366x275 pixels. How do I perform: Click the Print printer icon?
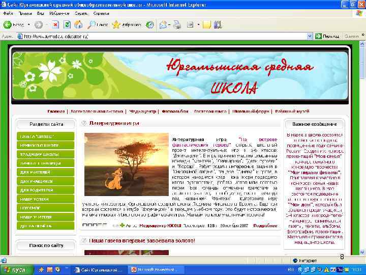tap(177, 25)
